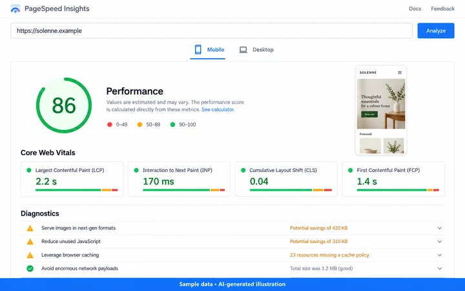465x291 pixels.
Task: Open the Docs link
Action: coord(415,8)
